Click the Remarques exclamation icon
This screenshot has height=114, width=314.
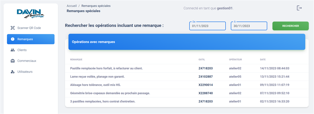coord(13,39)
